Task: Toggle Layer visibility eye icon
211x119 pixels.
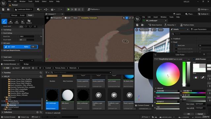Action: point(9,47)
